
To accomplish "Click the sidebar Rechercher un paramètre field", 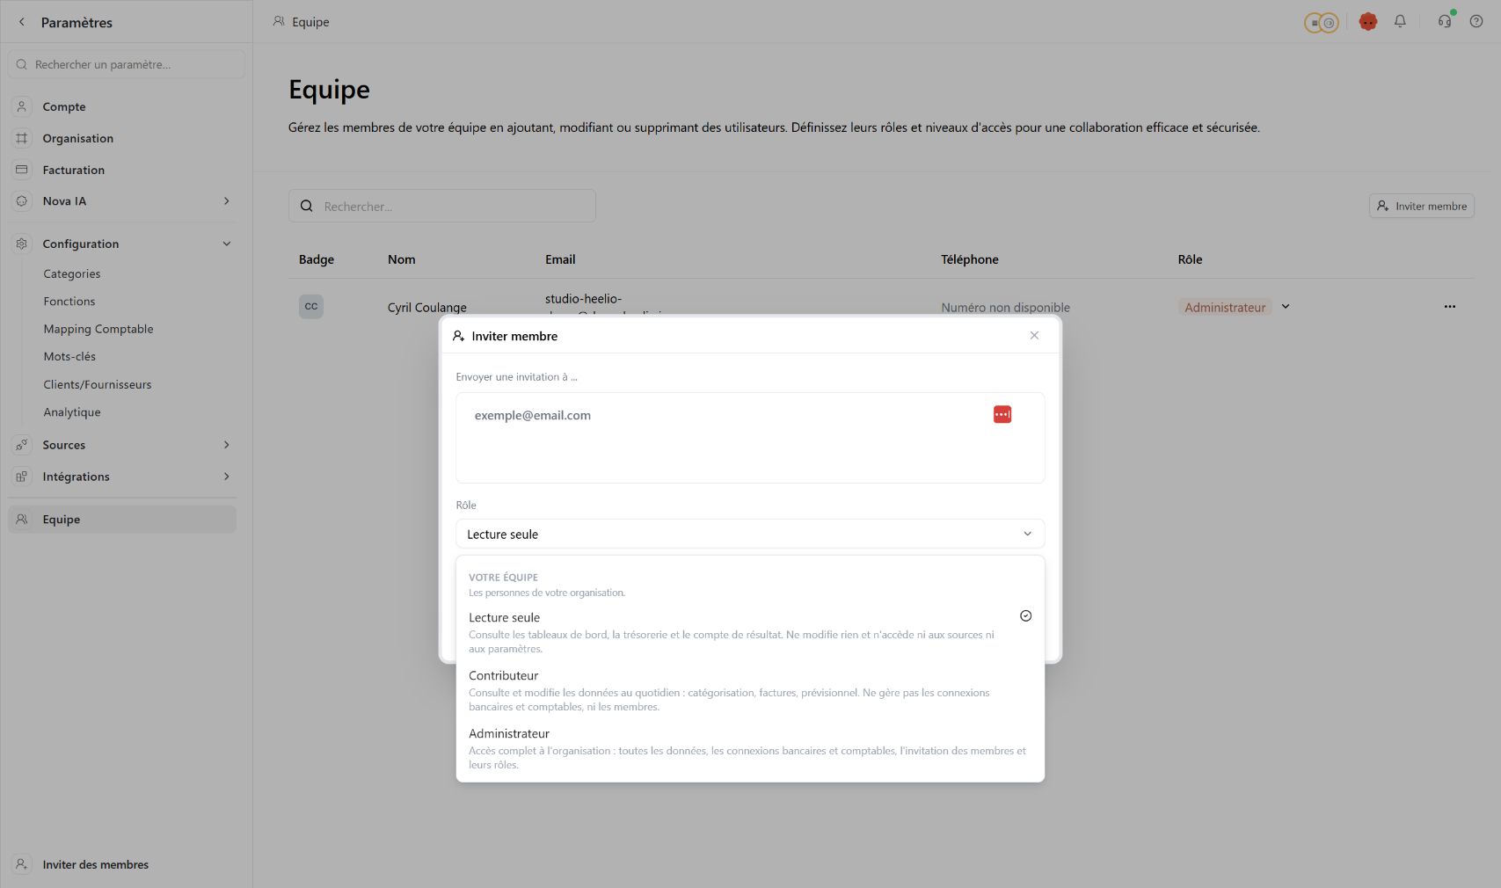I will 127,64.
